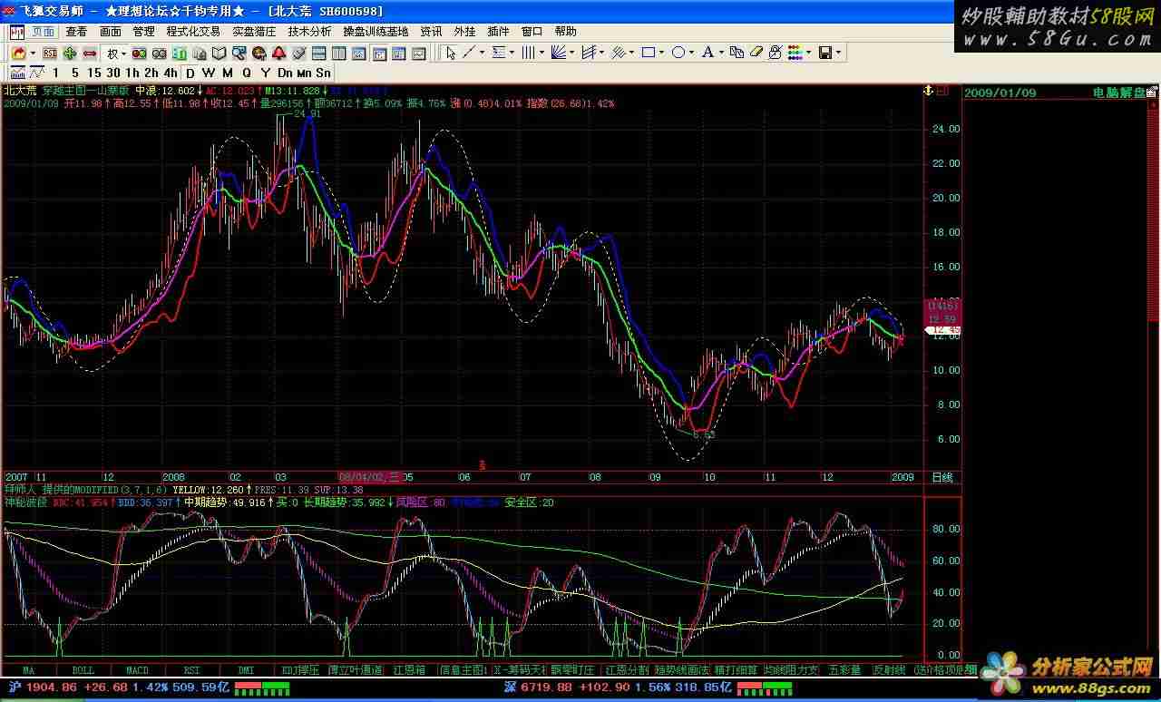1161x702 pixels.
Task: Click the green cross arrows icon
Action: point(70,54)
